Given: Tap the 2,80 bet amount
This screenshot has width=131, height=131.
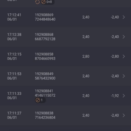Looking at the screenshot, I should (86, 56).
